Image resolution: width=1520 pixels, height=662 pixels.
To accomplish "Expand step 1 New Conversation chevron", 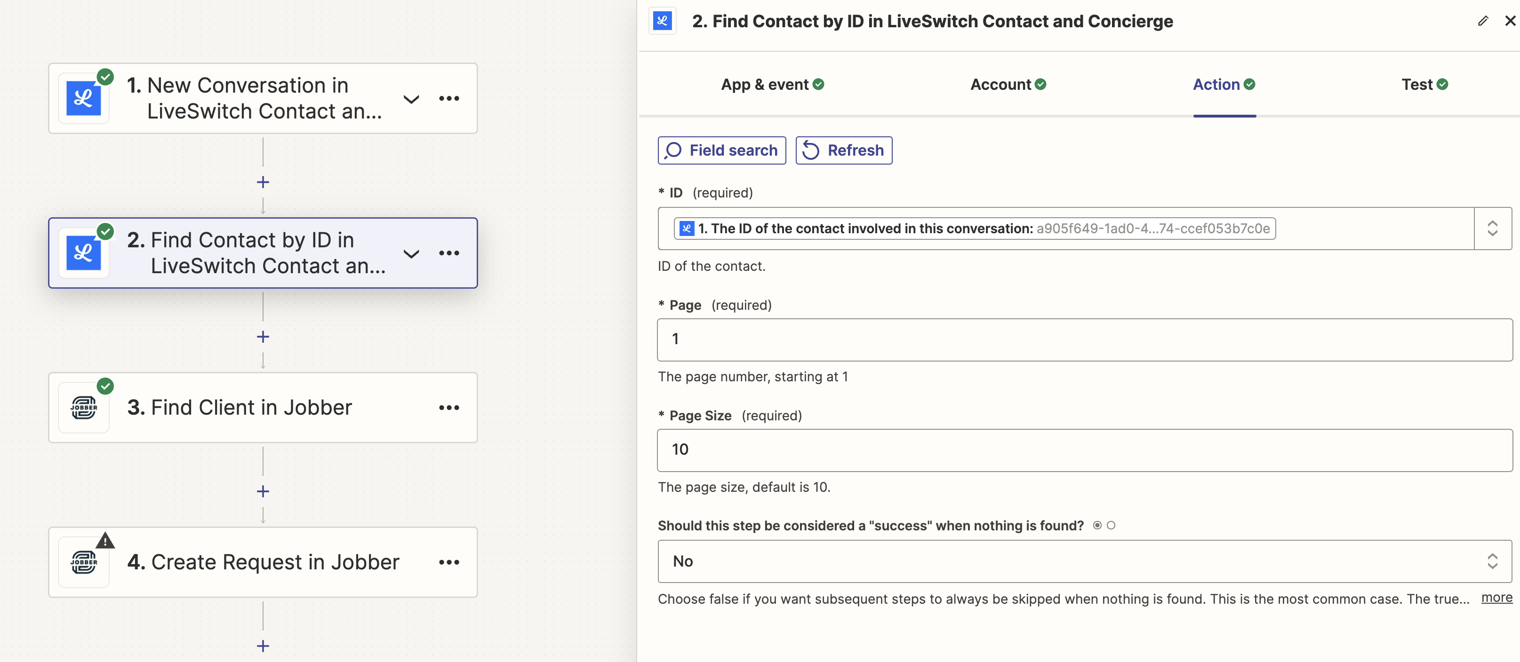I will 411,99.
